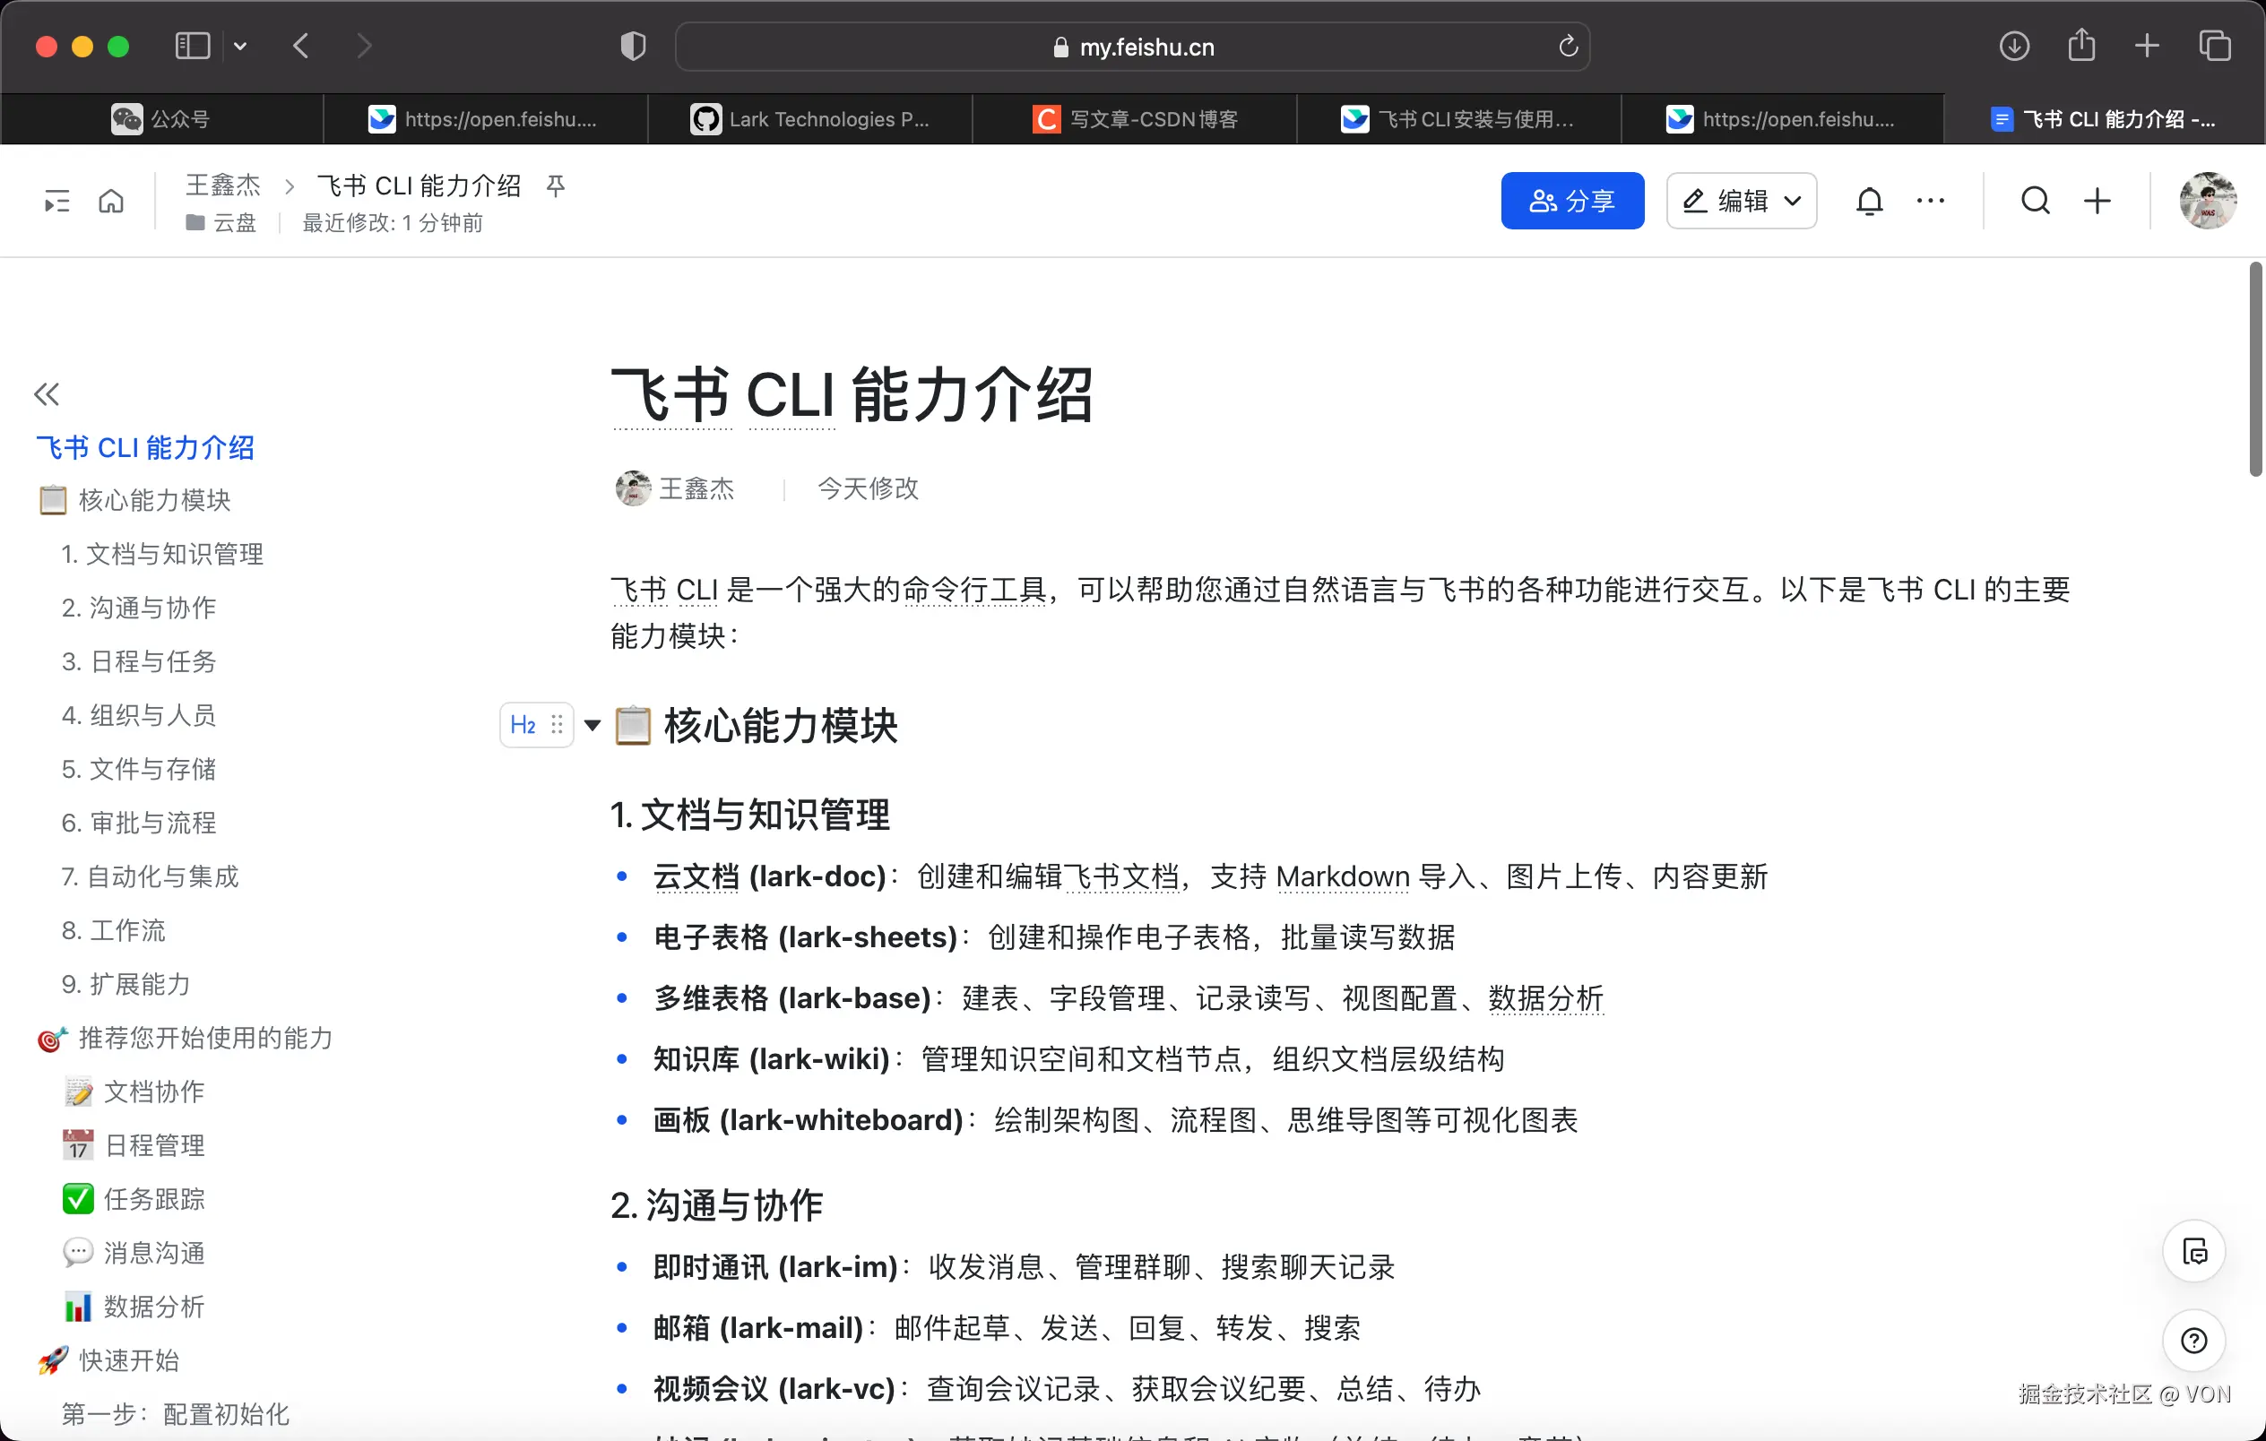Jump to 4. 组织与人员 outline item
Image resolution: width=2266 pixels, height=1441 pixels.
[x=139, y=715]
